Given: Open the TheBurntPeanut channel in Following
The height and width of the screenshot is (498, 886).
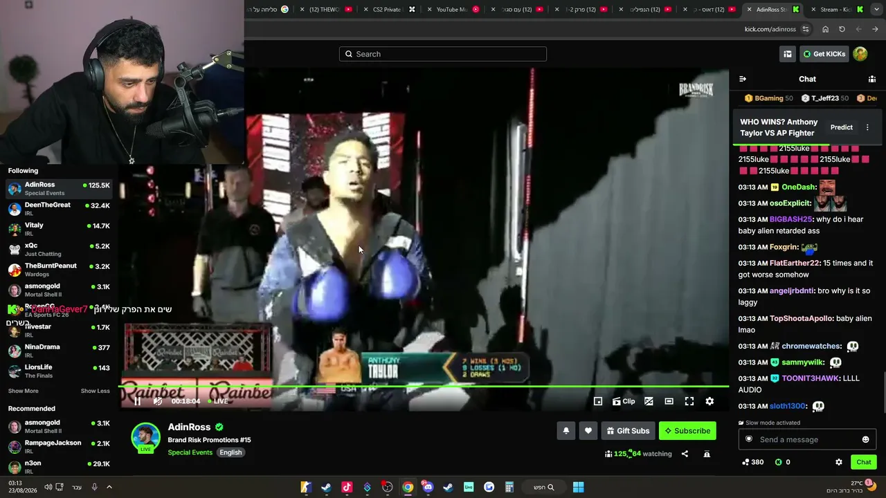Looking at the screenshot, I should 60,269.
